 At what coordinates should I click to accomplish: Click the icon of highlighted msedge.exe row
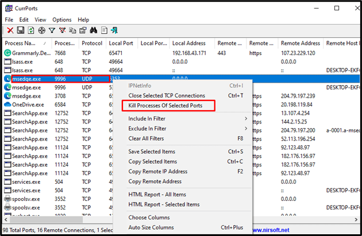(7, 79)
